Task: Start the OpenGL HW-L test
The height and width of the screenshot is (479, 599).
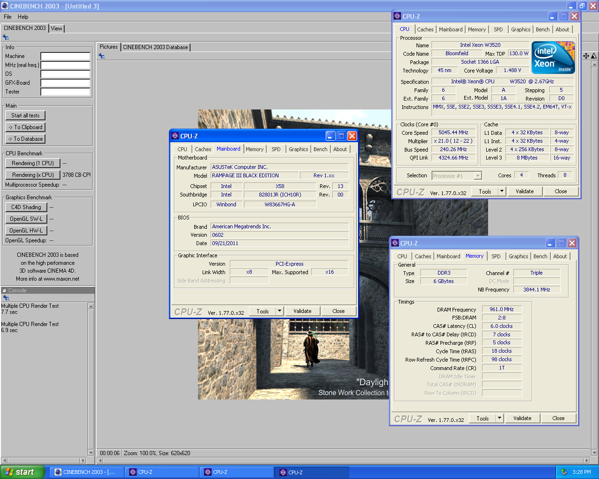Action: 26,231
